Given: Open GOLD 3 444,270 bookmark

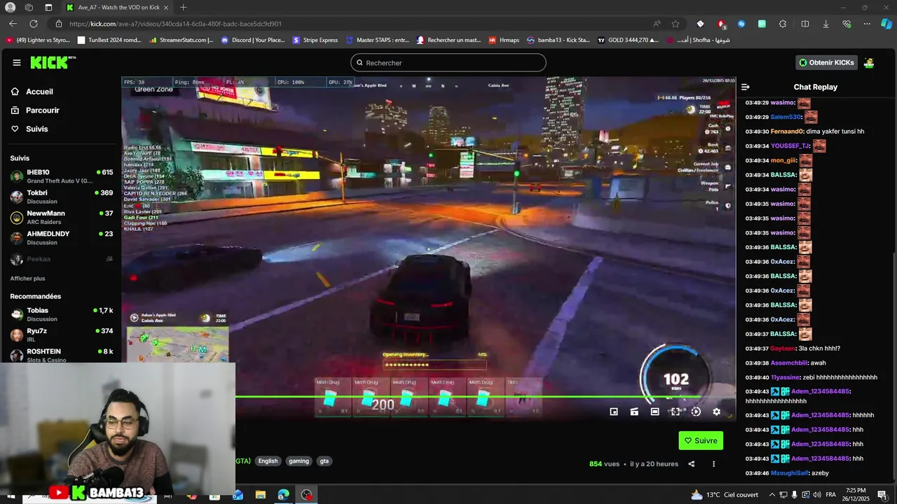Looking at the screenshot, I should [x=628, y=40].
